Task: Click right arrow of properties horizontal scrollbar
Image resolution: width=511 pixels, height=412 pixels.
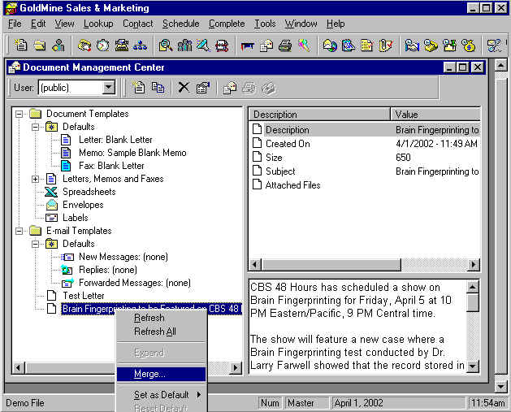Action: point(474,264)
